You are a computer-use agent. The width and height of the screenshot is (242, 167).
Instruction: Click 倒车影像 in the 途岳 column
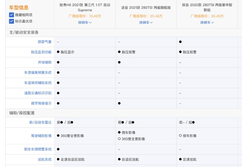tap(129, 133)
